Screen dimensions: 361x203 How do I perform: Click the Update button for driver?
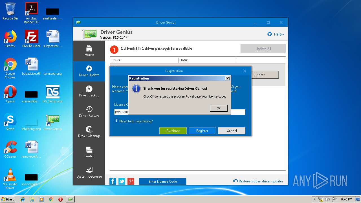(259, 75)
